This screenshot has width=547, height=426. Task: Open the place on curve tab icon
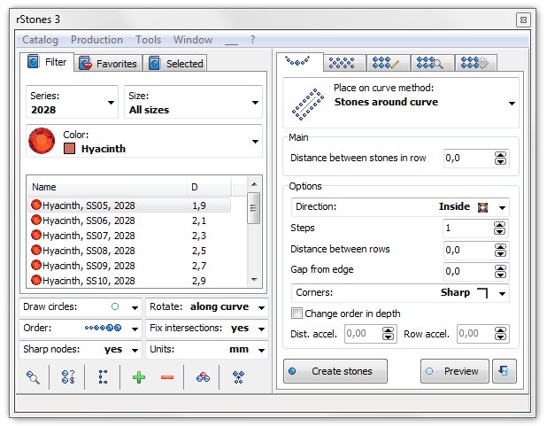297,62
